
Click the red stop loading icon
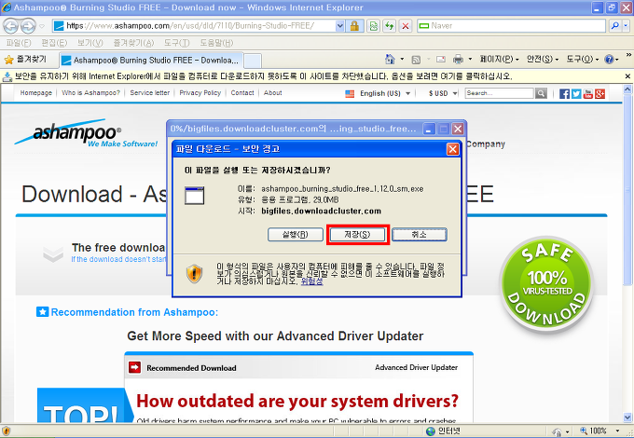click(406, 26)
